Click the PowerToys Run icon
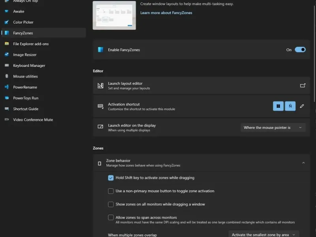316x237 pixels. tap(7, 98)
